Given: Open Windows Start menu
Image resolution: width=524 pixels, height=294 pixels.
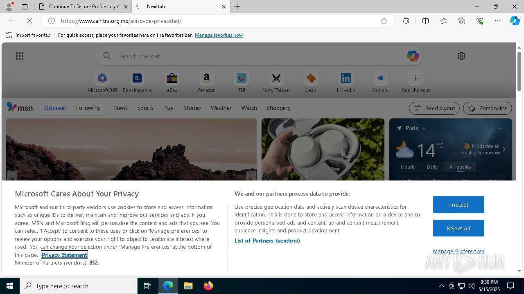Looking at the screenshot, I should pyautogui.click(x=10, y=286).
